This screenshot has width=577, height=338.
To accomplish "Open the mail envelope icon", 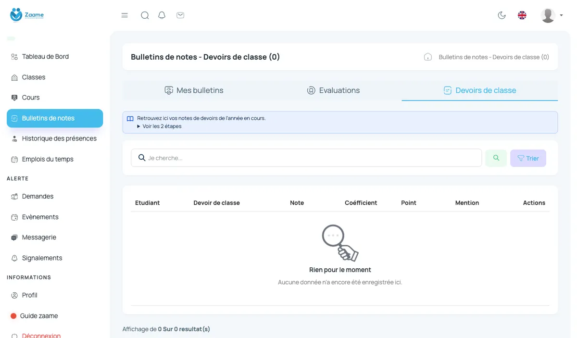I will [x=180, y=15].
